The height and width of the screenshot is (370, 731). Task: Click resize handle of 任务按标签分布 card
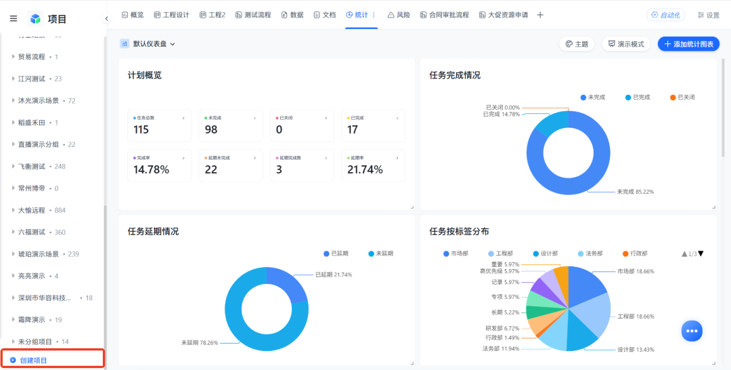[x=713, y=363]
